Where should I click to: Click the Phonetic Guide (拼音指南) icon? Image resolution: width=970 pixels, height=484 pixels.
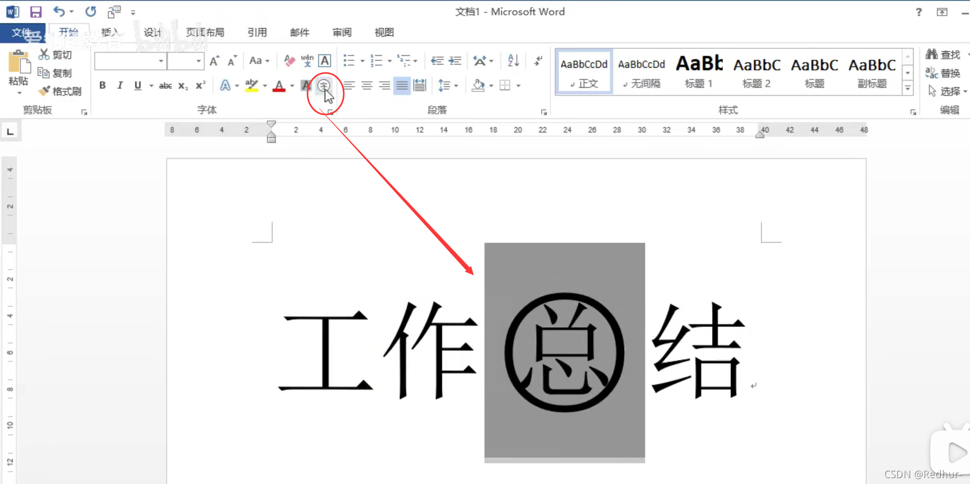tap(307, 60)
